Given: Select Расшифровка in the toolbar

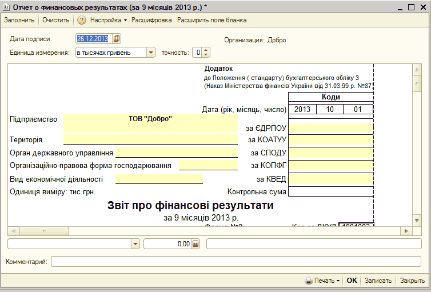Looking at the screenshot, I should 151,20.
